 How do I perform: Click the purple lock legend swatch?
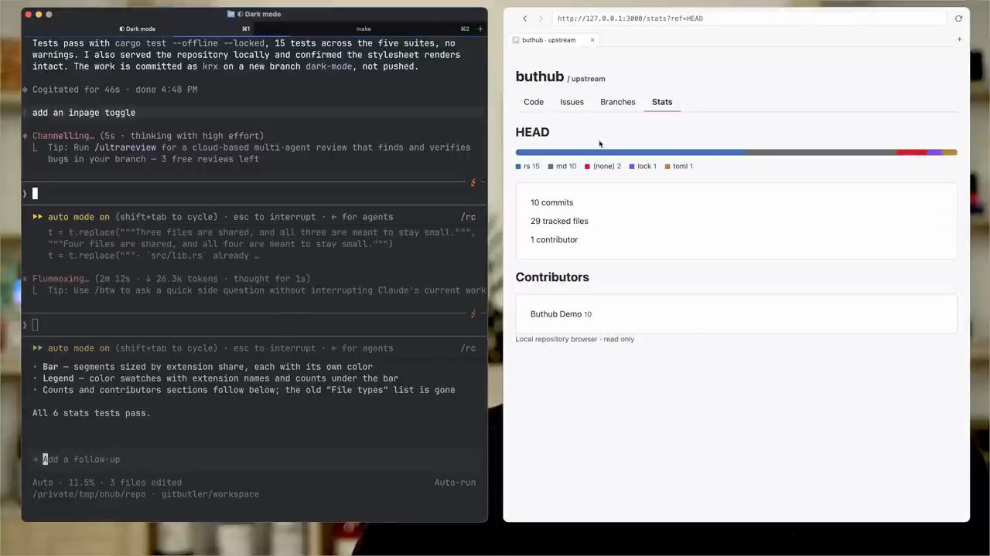[632, 166]
